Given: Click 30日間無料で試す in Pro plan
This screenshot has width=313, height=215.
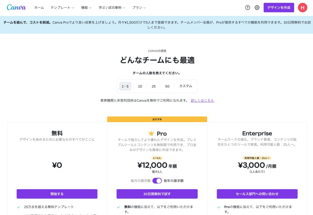Looking at the screenshot, I should tap(157, 194).
